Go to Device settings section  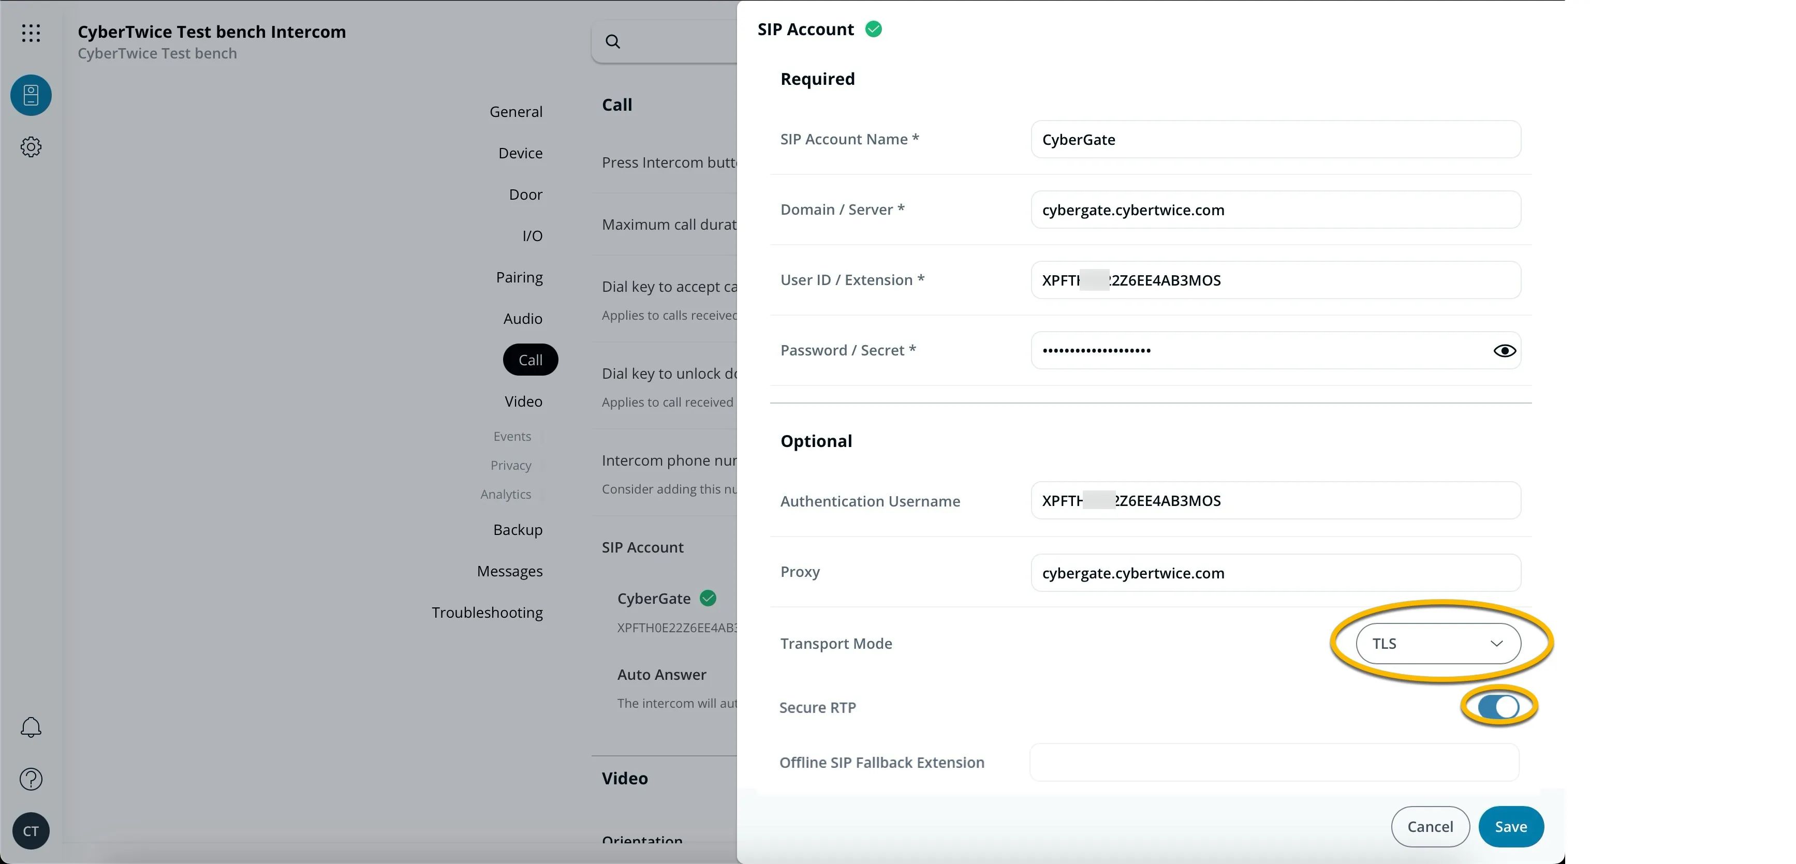520,153
